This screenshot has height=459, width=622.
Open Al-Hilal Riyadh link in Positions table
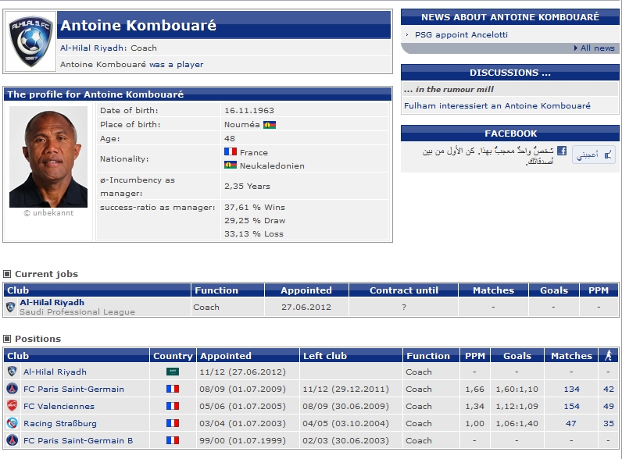pyautogui.click(x=55, y=372)
